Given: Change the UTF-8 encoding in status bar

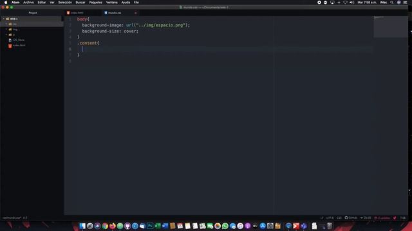Looking at the screenshot, I should coord(330,218).
